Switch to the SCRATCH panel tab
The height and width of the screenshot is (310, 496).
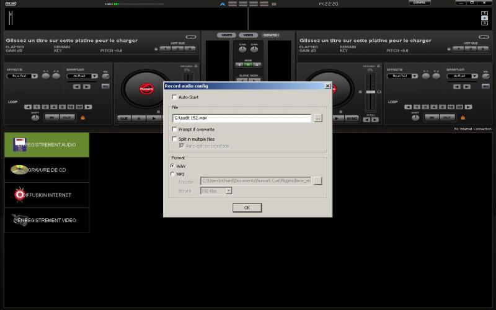pyautogui.click(x=271, y=35)
